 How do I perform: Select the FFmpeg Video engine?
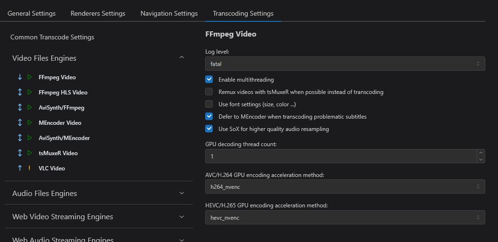pos(57,77)
